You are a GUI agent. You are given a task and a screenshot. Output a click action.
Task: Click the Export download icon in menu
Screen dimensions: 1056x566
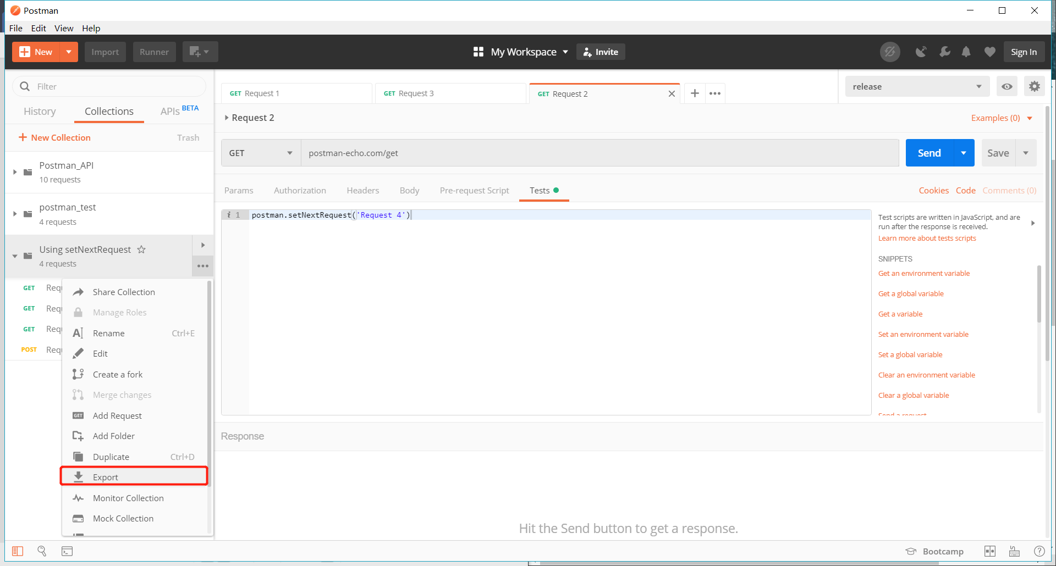(x=79, y=477)
